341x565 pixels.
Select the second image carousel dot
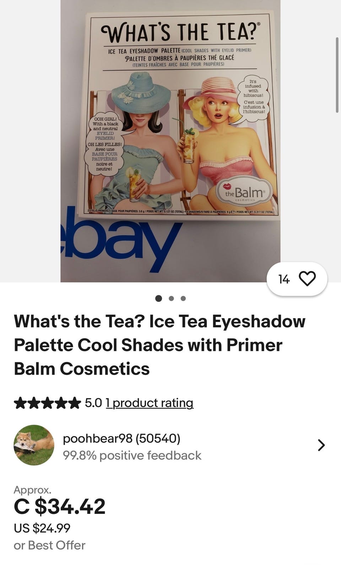(x=171, y=298)
